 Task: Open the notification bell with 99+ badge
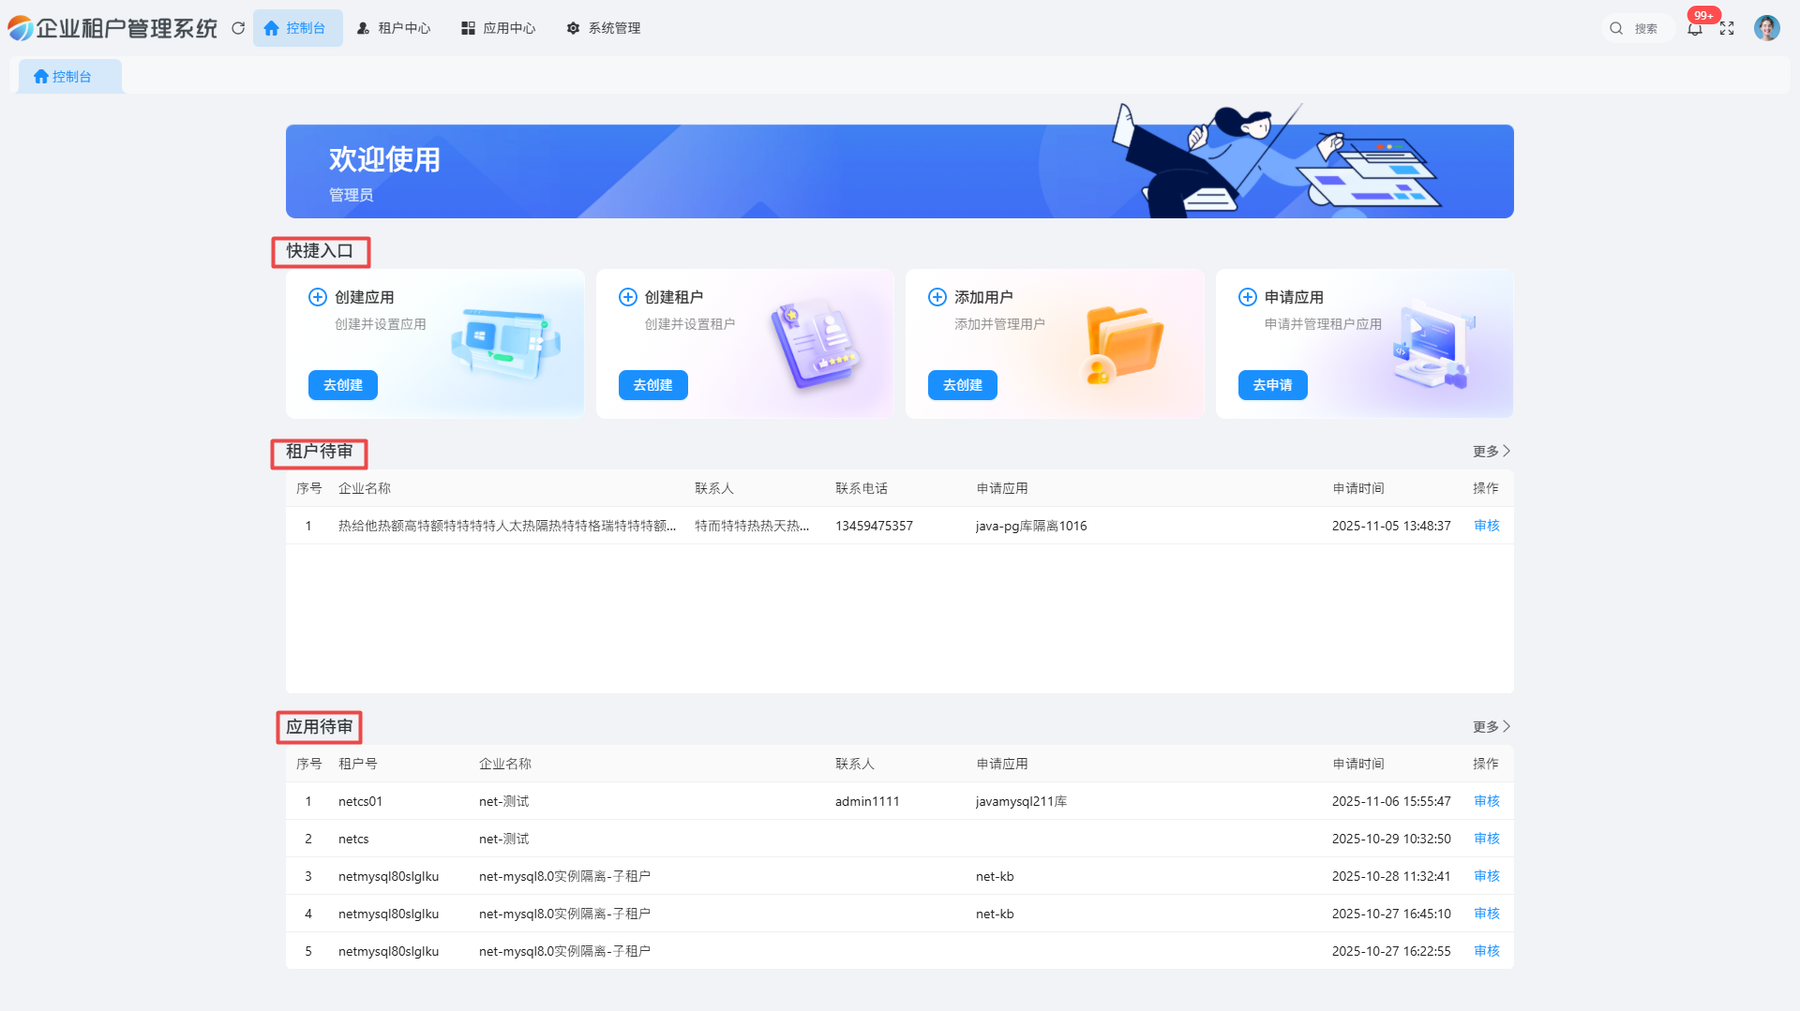(x=1695, y=29)
